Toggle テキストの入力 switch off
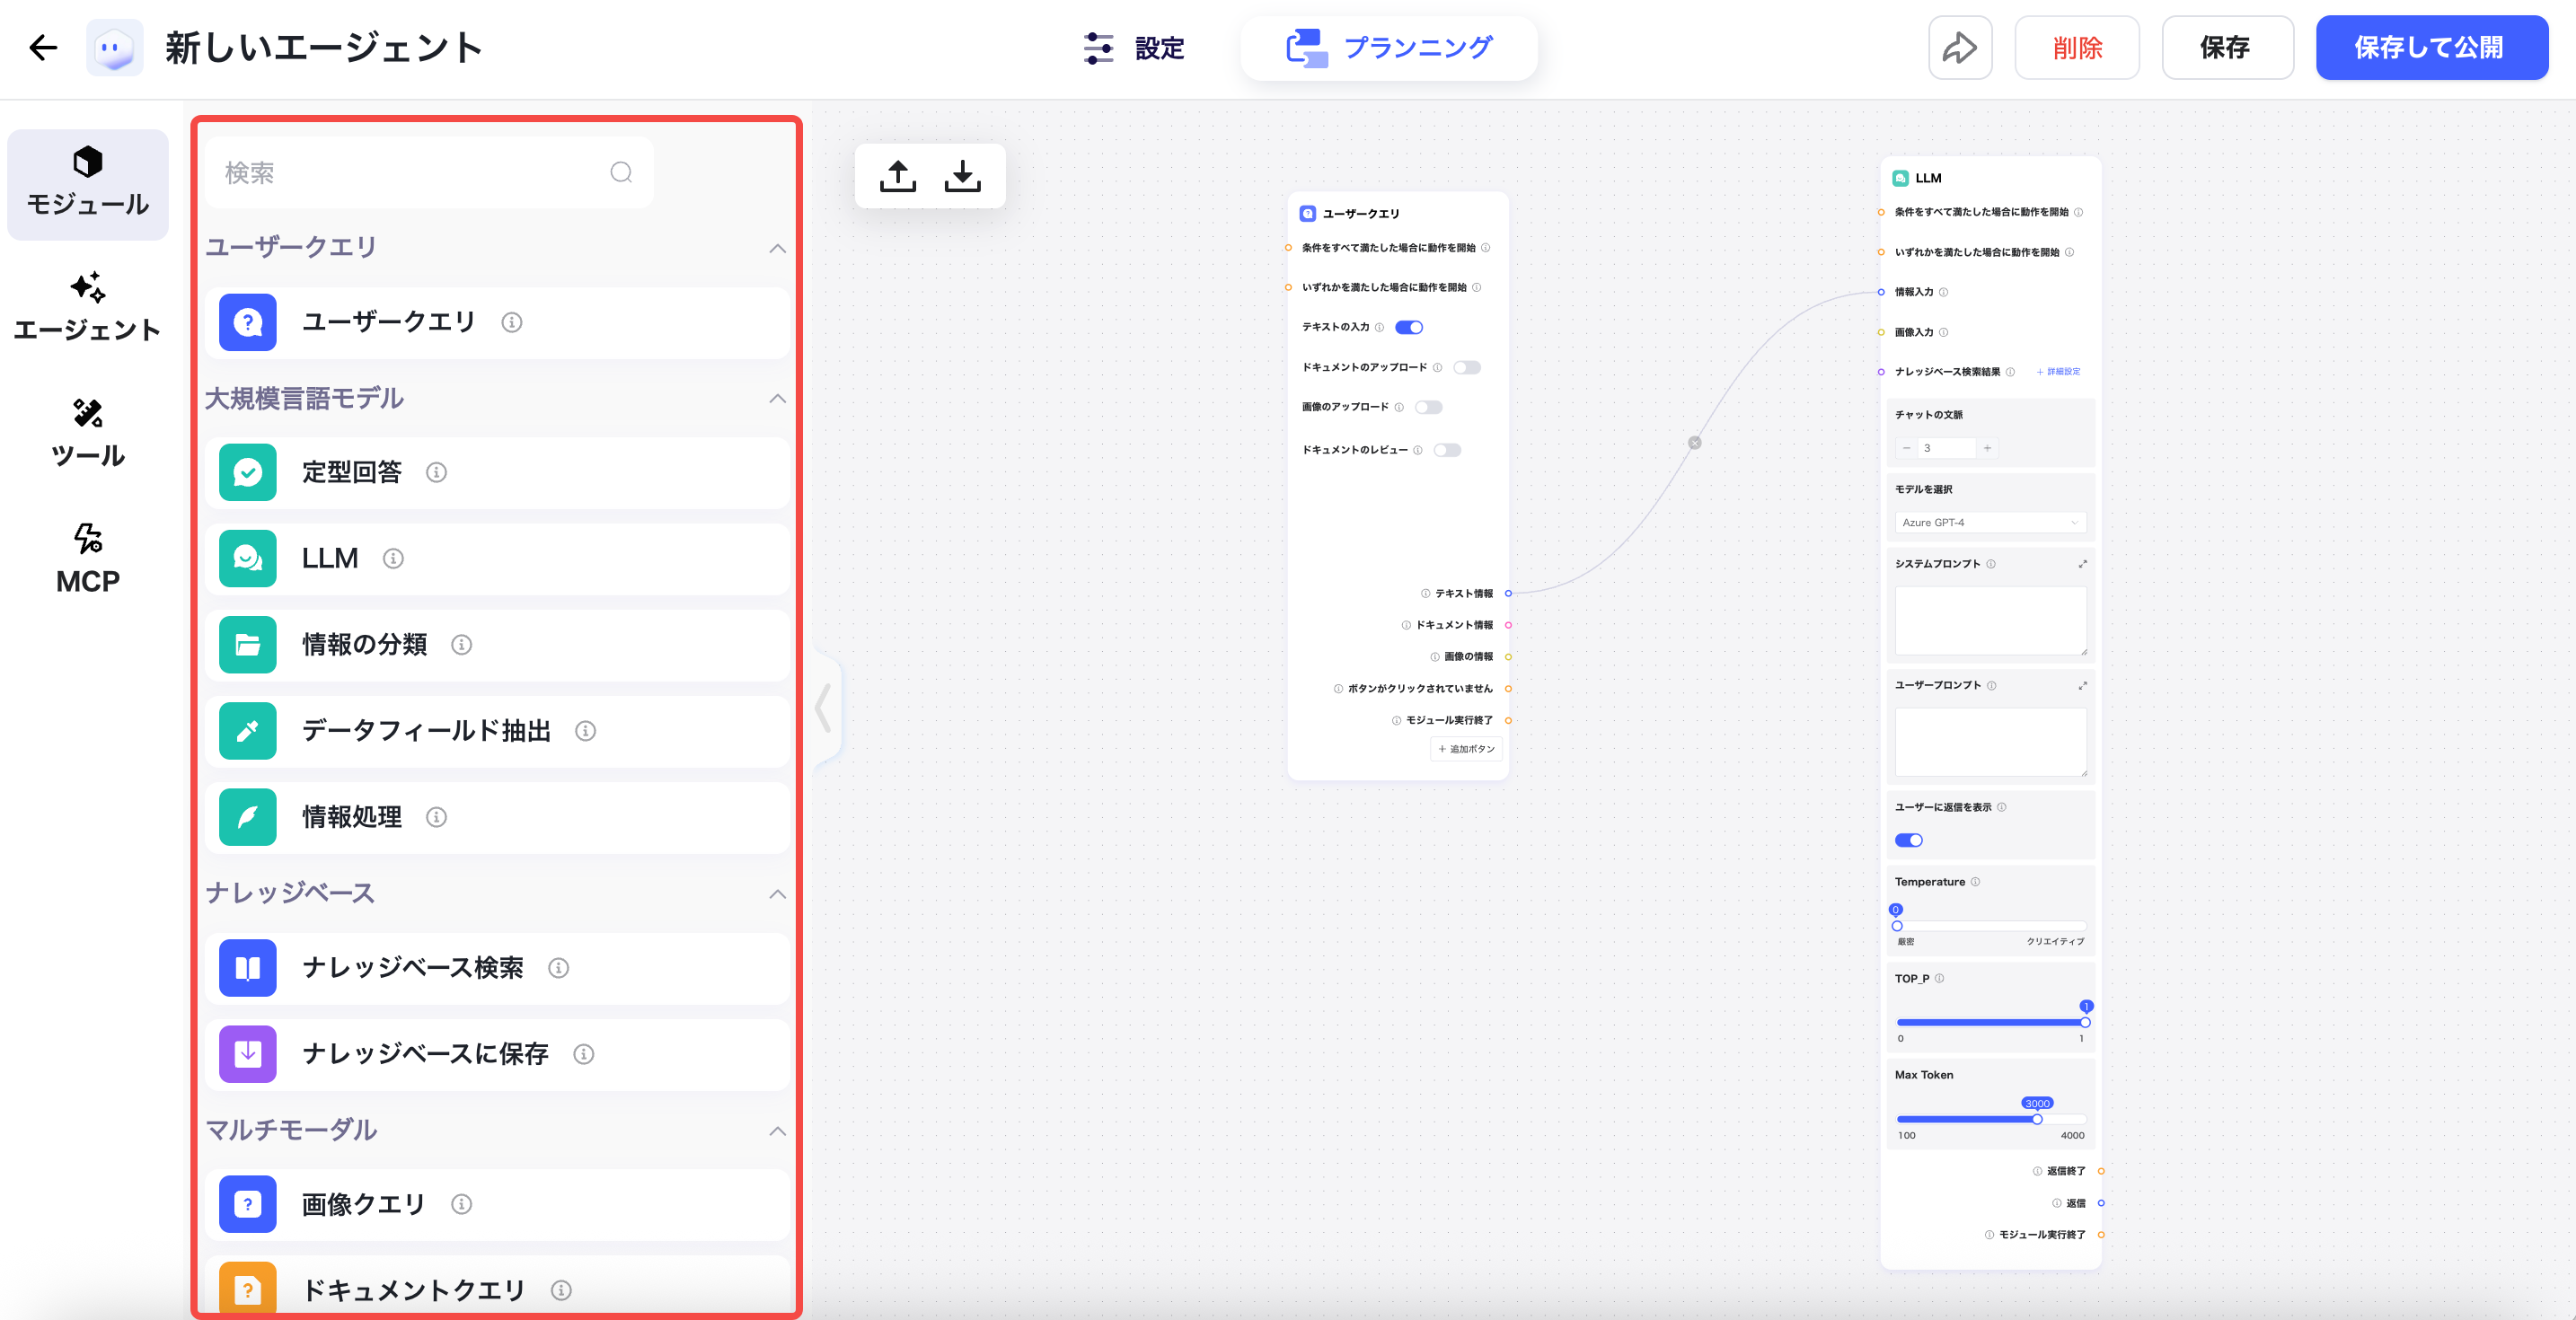The height and width of the screenshot is (1320, 2576). click(1409, 327)
